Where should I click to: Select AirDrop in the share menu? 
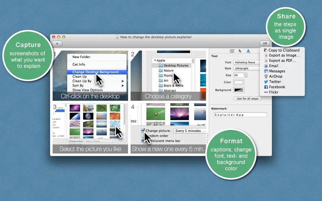click(273, 76)
